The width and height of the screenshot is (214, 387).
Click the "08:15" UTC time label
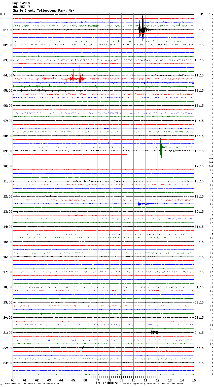coord(199,30)
